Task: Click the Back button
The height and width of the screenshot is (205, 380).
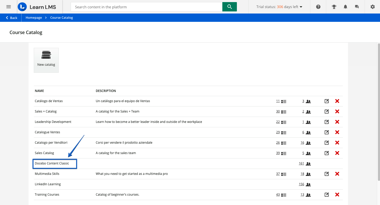Action: point(12,18)
